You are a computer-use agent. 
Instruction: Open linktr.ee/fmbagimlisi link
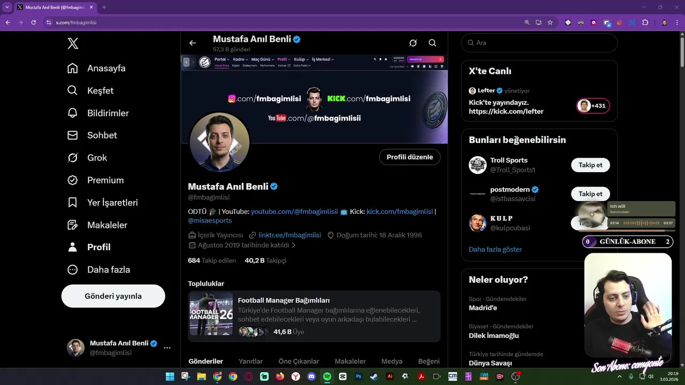point(290,235)
